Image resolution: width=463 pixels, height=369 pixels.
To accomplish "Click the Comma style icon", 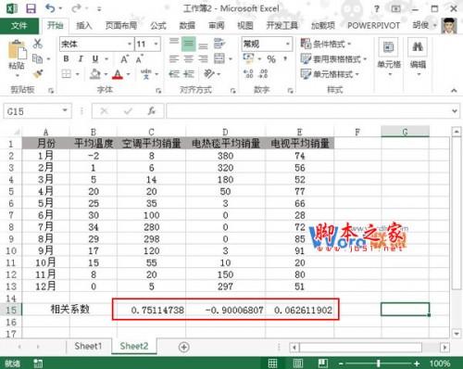I will (x=285, y=58).
